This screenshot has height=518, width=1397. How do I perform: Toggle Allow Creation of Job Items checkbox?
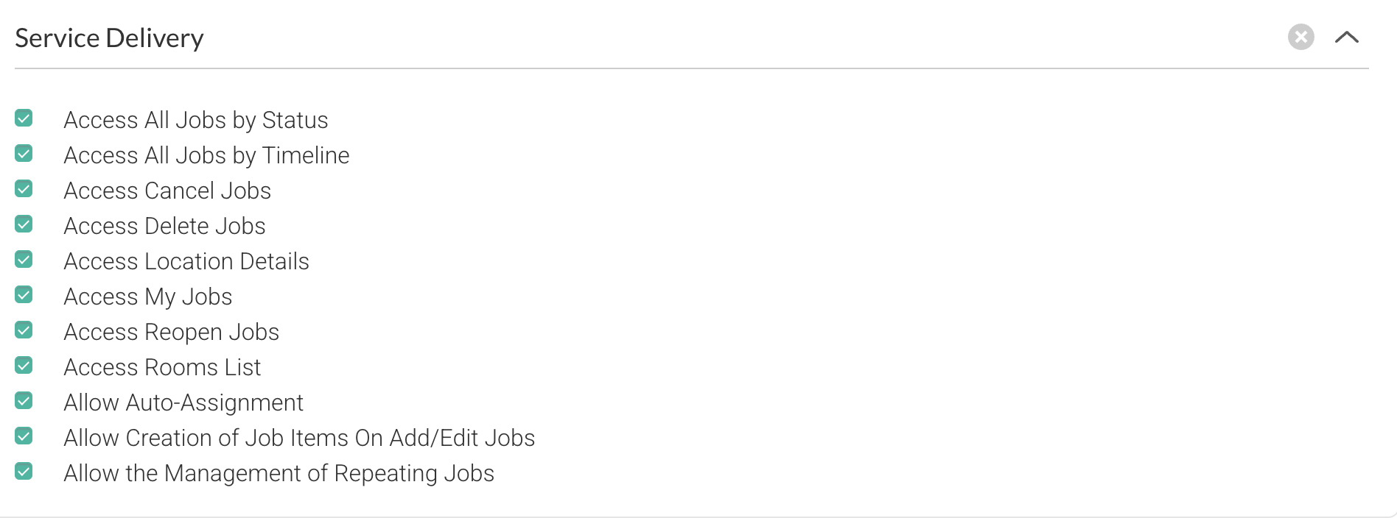point(24,436)
